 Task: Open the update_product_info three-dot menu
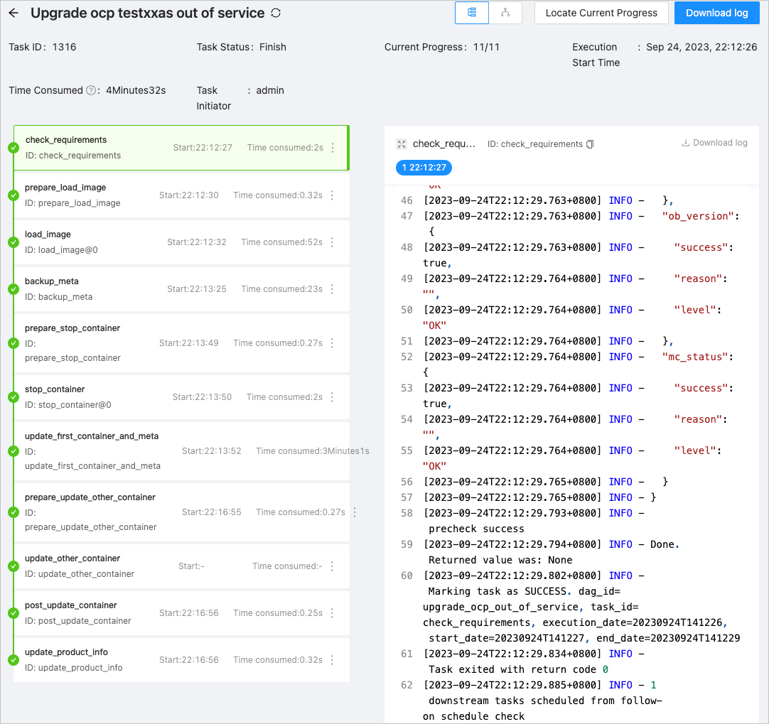point(332,660)
